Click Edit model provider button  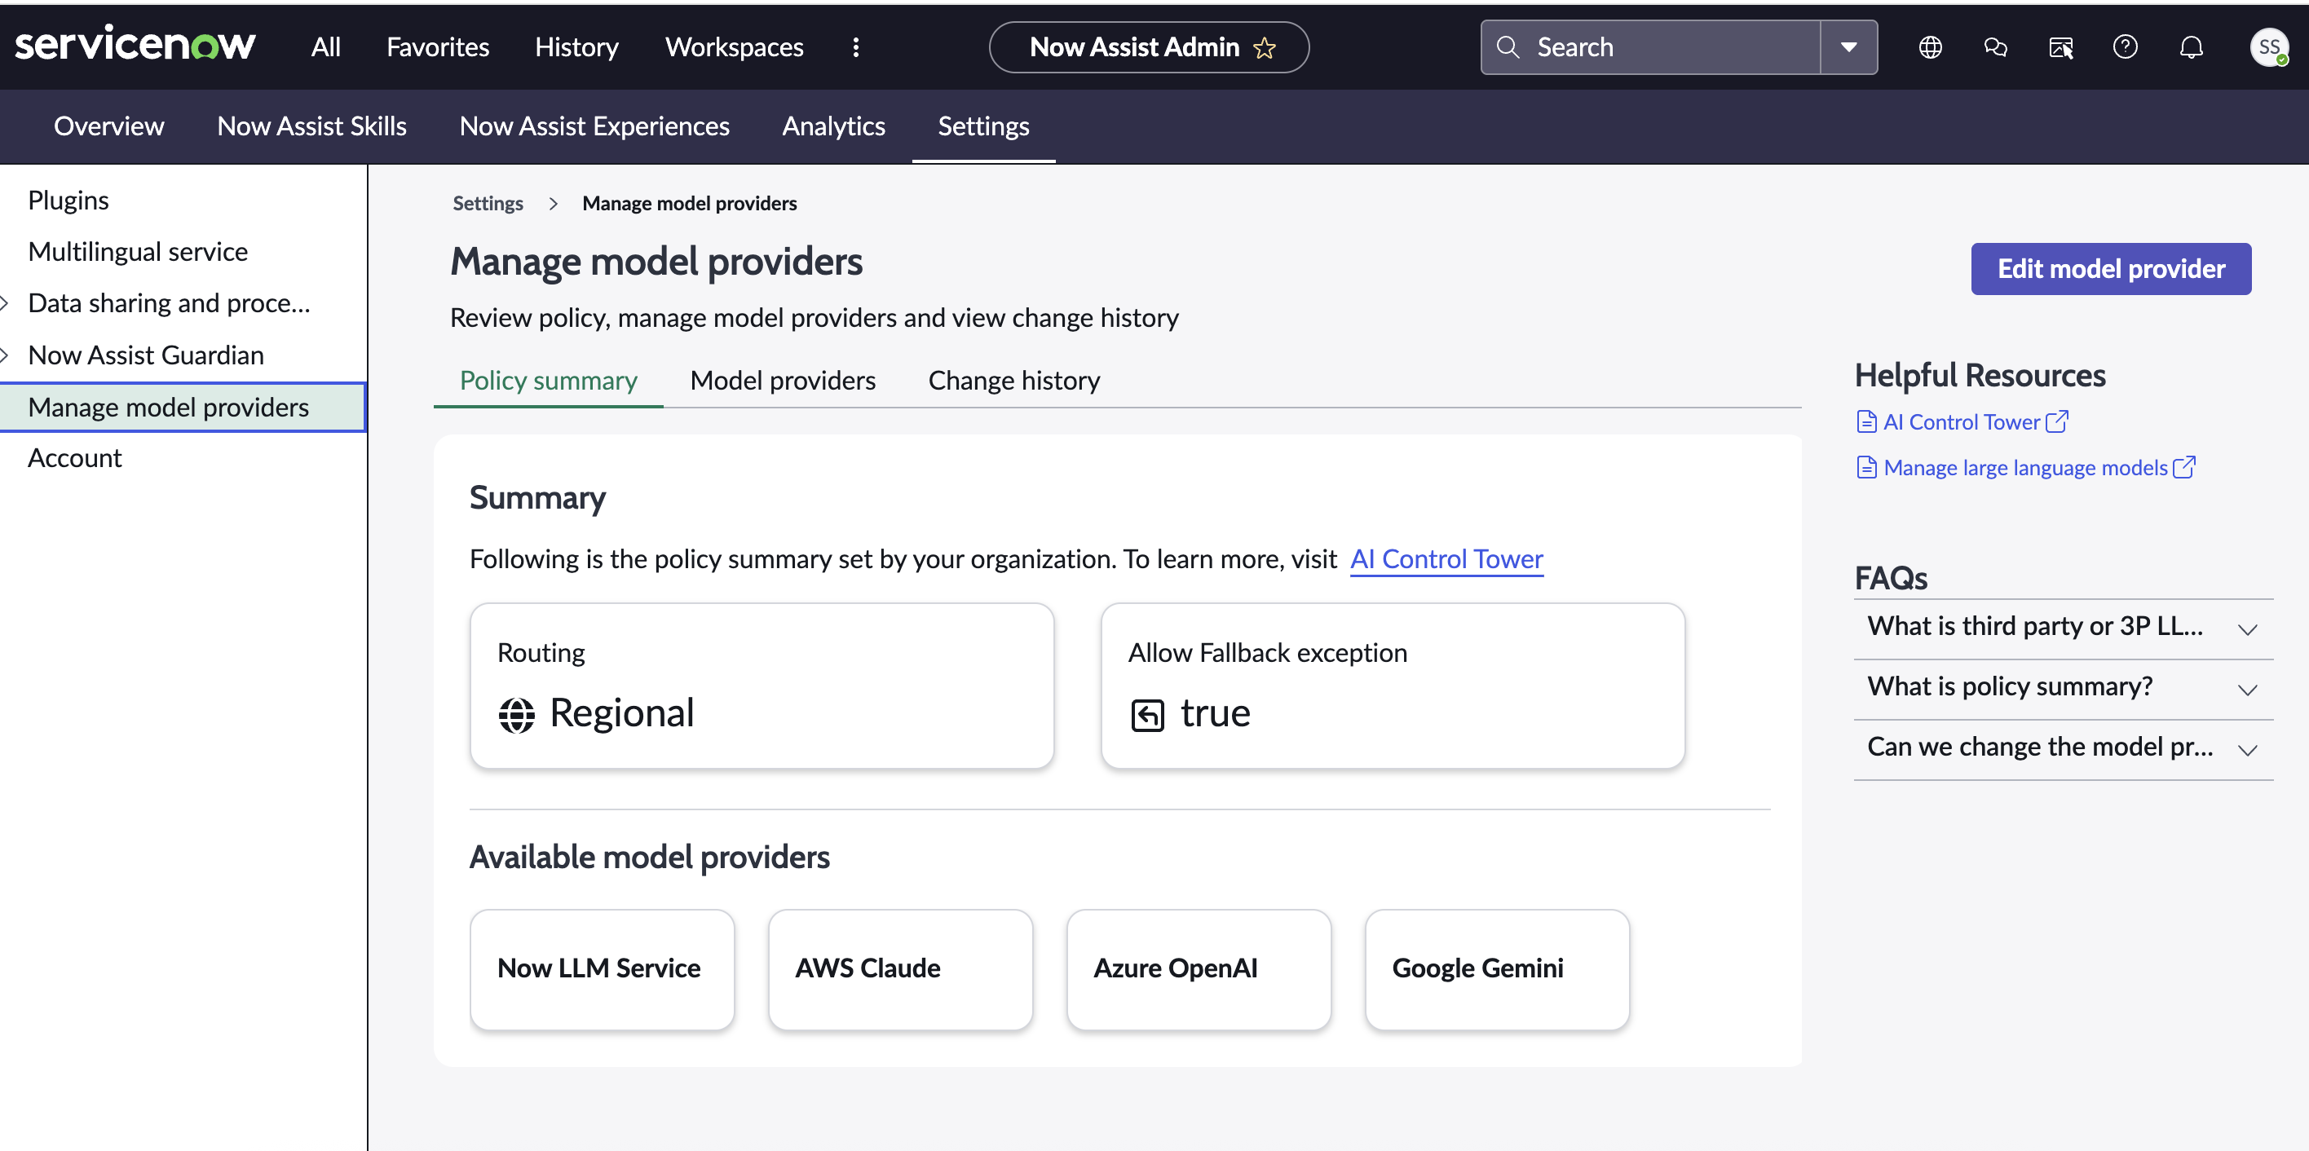[2110, 268]
